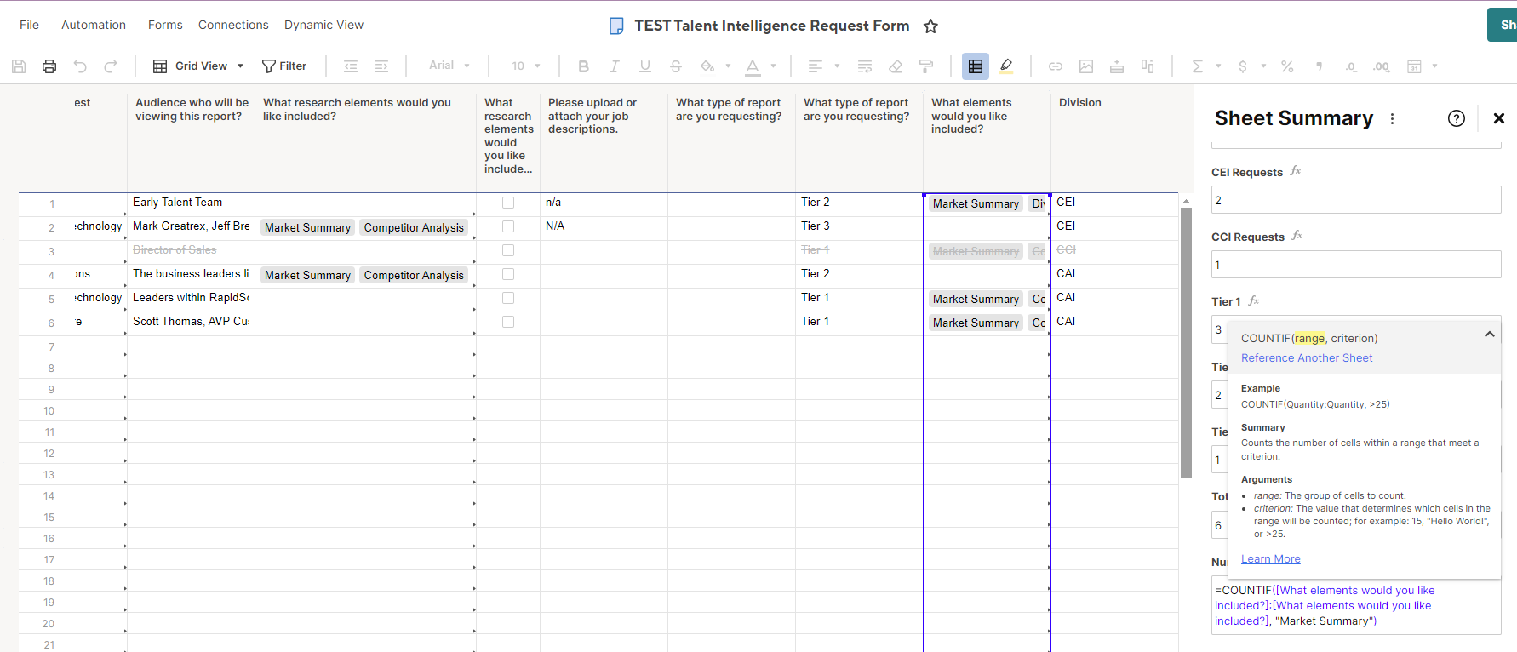Check the checkbox in row 1

tap(508, 203)
